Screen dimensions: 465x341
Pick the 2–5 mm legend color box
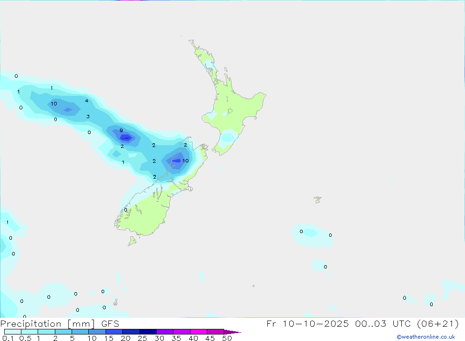coord(63,332)
